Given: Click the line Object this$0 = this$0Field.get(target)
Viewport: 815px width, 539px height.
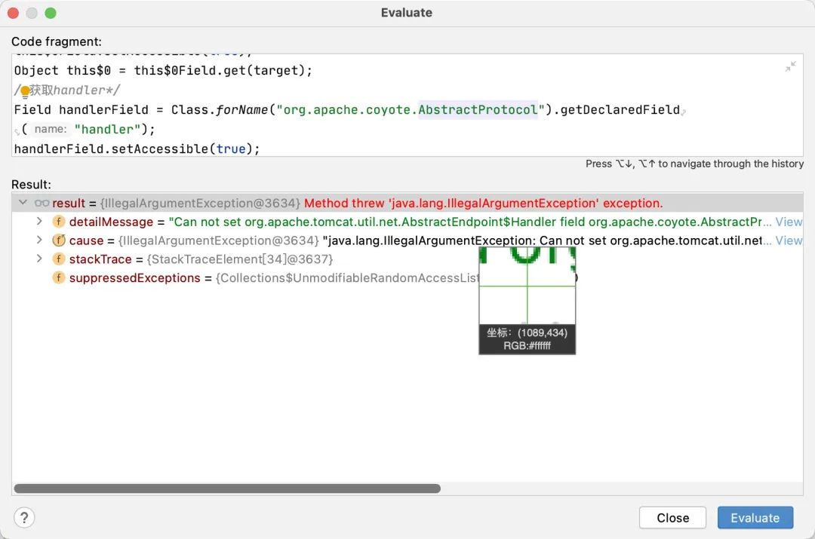Looking at the screenshot, I should (x=163, y=71).
